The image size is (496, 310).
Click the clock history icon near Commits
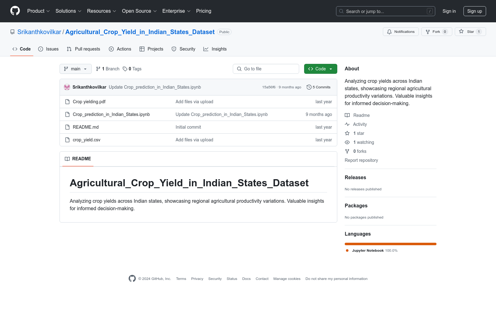309,87
